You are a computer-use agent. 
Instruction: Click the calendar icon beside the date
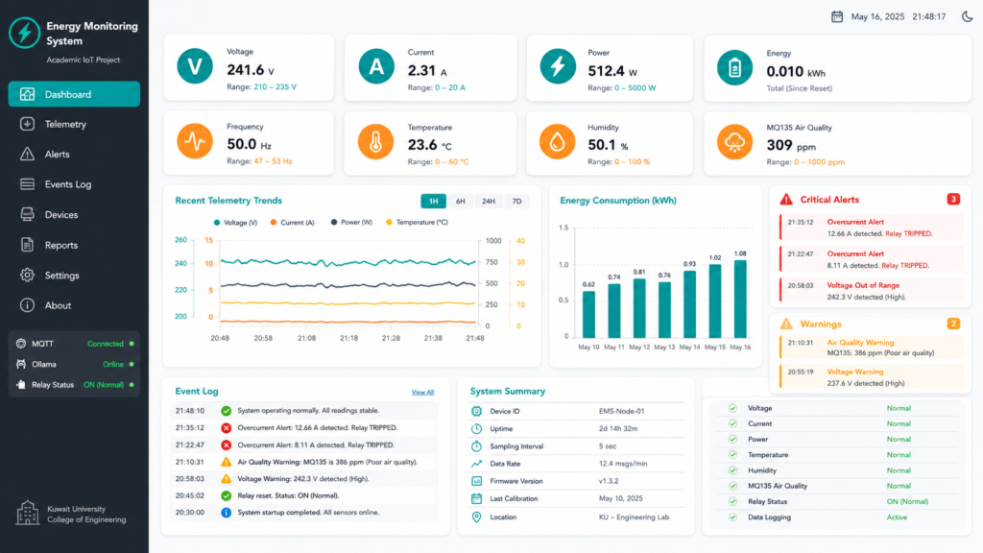[837, 17]
